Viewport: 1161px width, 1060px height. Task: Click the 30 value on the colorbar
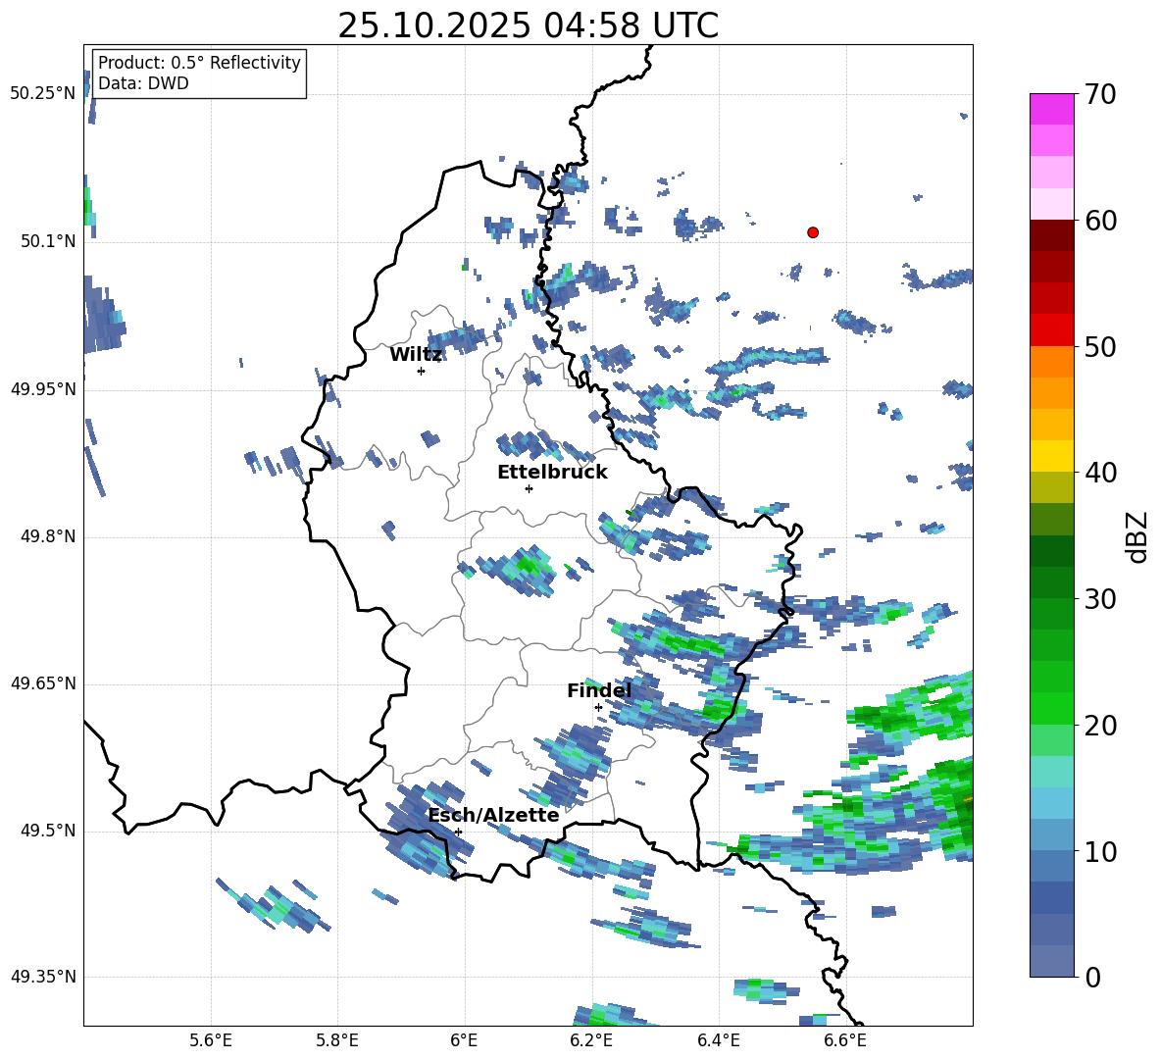coord(1100,599)
